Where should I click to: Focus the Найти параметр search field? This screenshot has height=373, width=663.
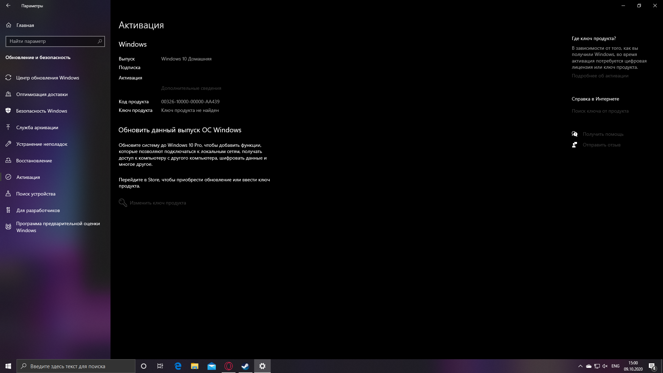(x=55, y=41)
